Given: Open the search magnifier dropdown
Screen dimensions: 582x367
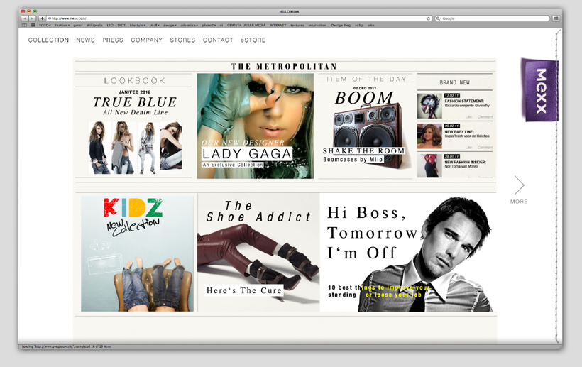Looking at the screenshot, I should point(439,18).
